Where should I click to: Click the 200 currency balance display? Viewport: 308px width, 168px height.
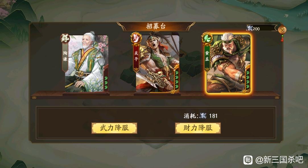[x=261, y=28]
